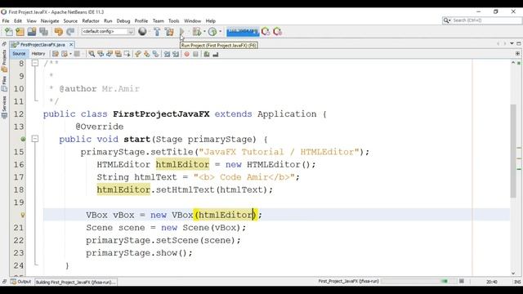
Task: Click the Undo toolbar icon
Action: [x=59, y=32]
